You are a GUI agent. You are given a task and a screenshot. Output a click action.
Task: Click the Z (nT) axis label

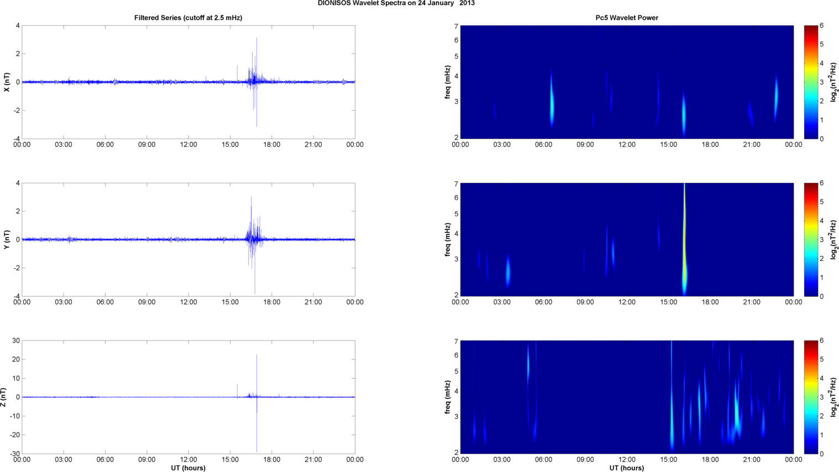(3, 397)
